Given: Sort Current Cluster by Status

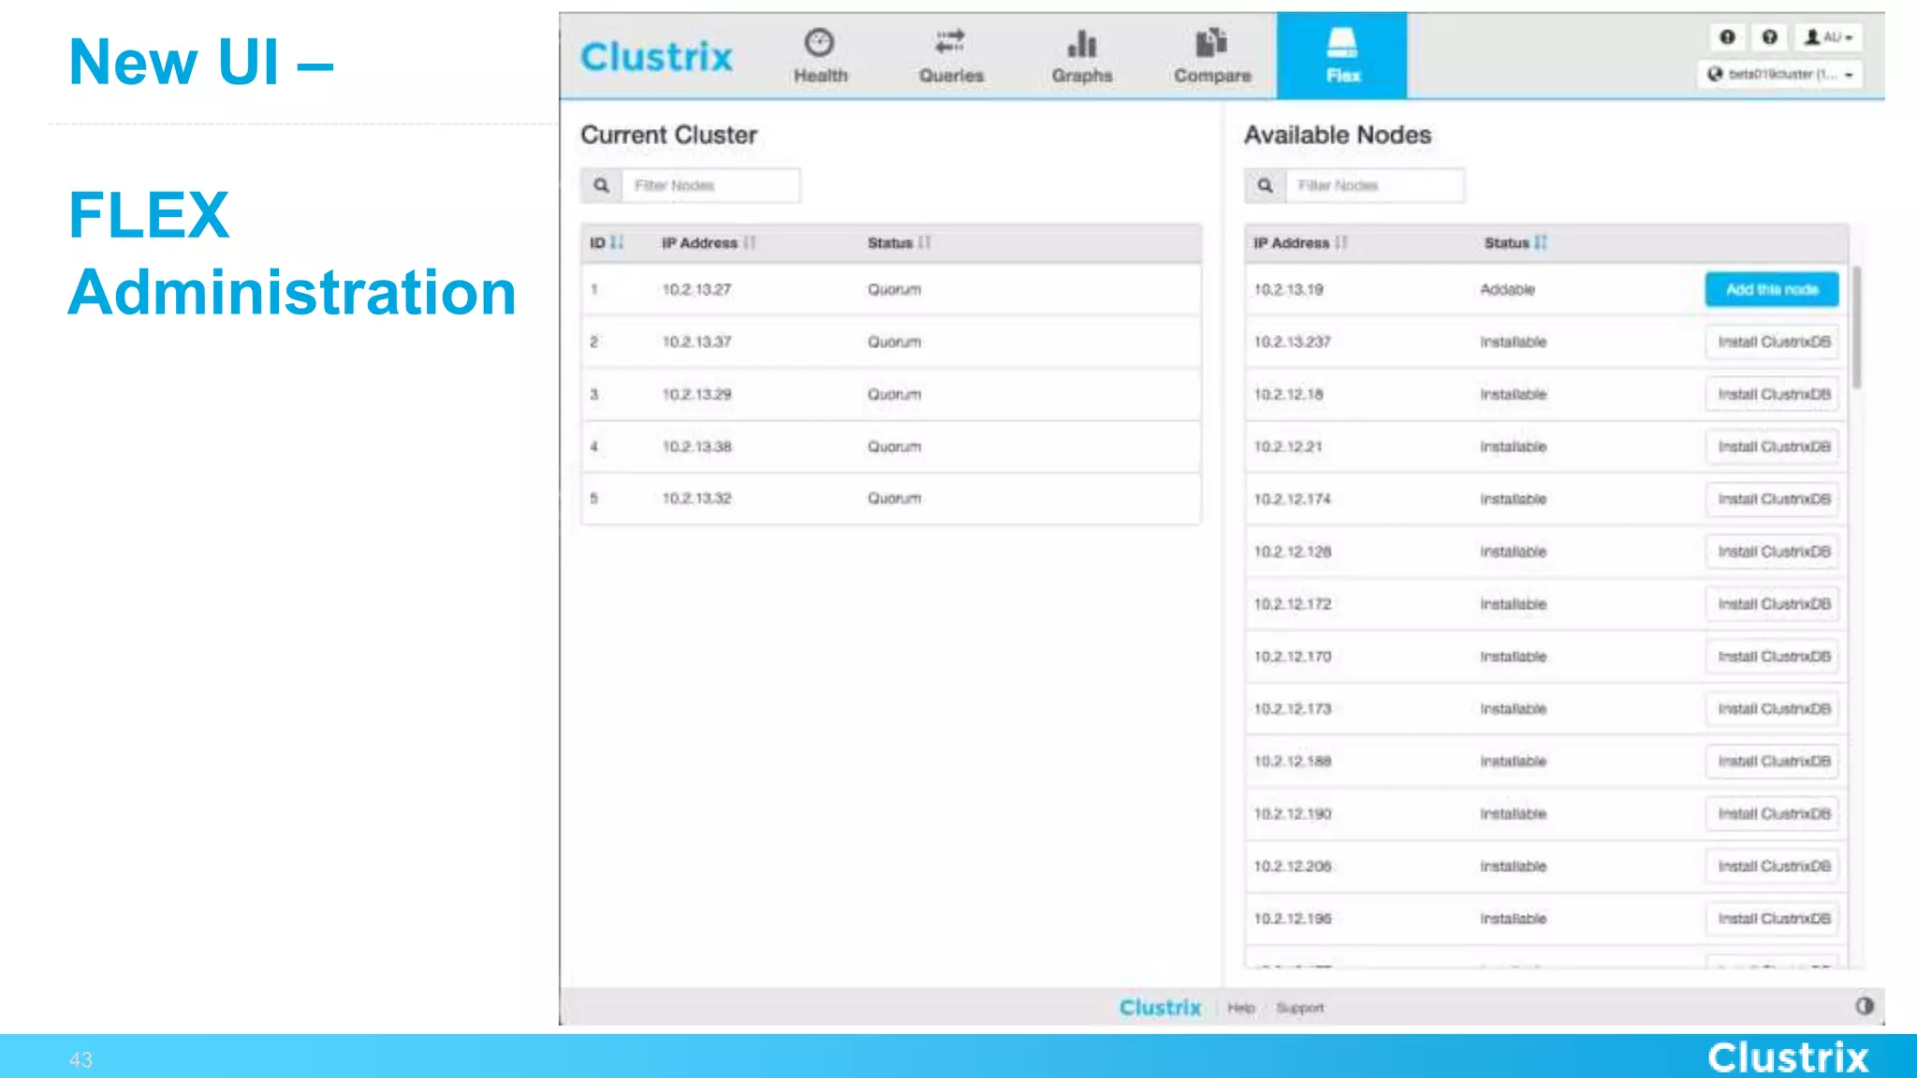Looking at the screenshot, I should (899, 242).
